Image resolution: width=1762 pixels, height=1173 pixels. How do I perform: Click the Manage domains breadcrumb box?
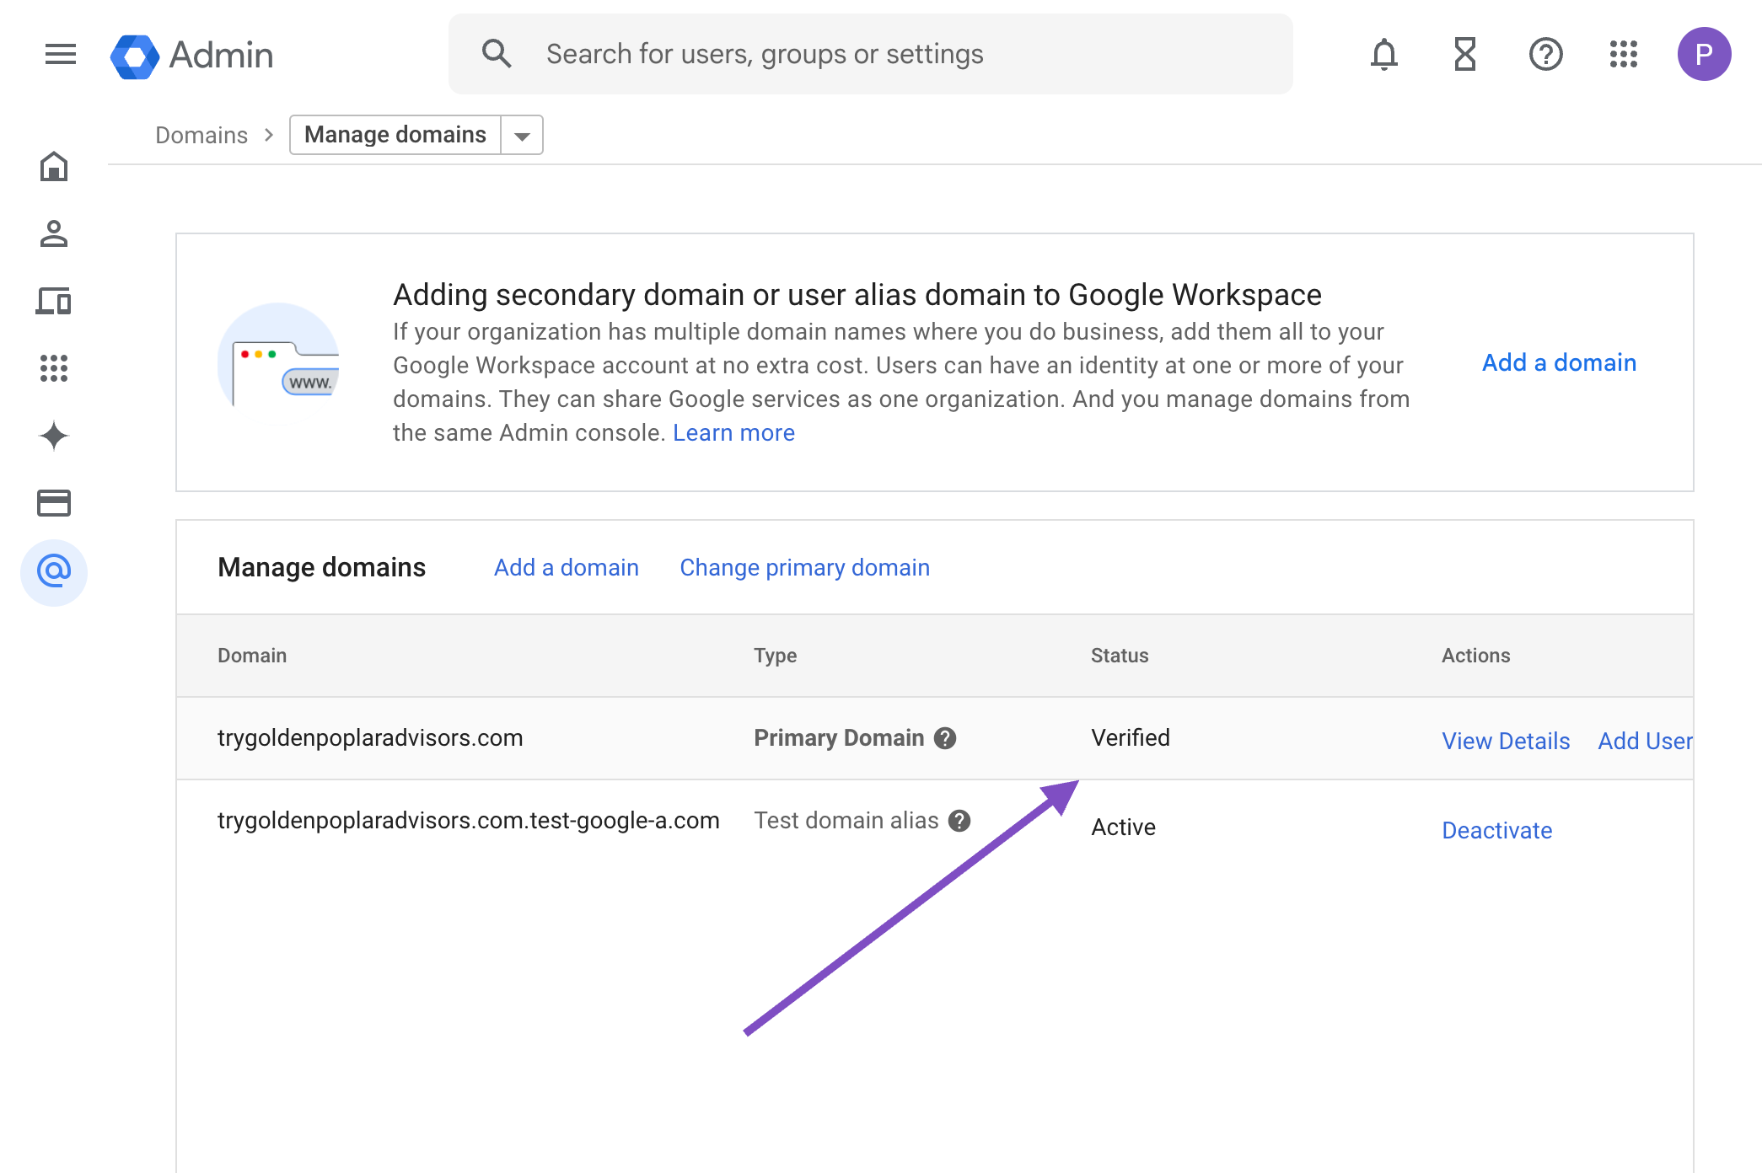tap(395, 135)
